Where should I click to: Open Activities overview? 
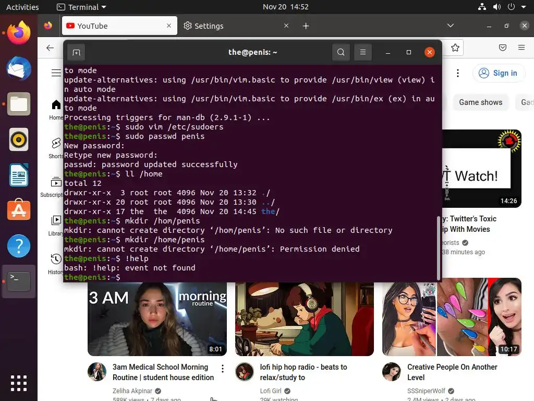[22, 7]
